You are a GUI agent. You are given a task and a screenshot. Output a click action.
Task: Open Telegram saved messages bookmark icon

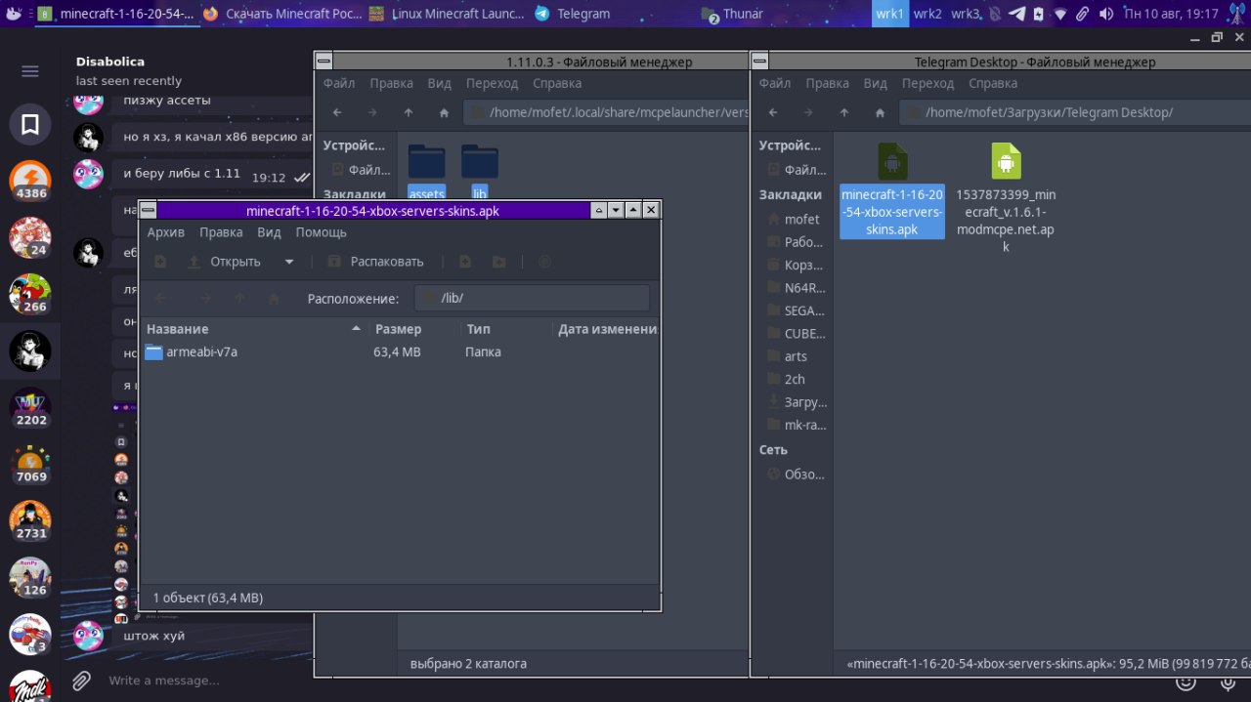(30, 124)
